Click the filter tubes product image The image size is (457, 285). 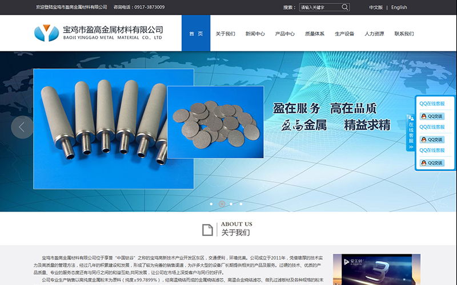(x=113, y=129)
